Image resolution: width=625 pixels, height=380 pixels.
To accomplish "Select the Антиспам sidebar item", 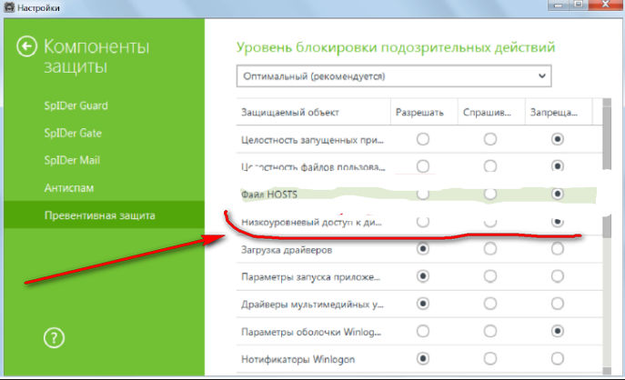I will click(70, 187).
